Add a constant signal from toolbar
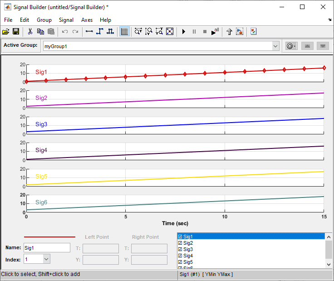 pos(89,32)
